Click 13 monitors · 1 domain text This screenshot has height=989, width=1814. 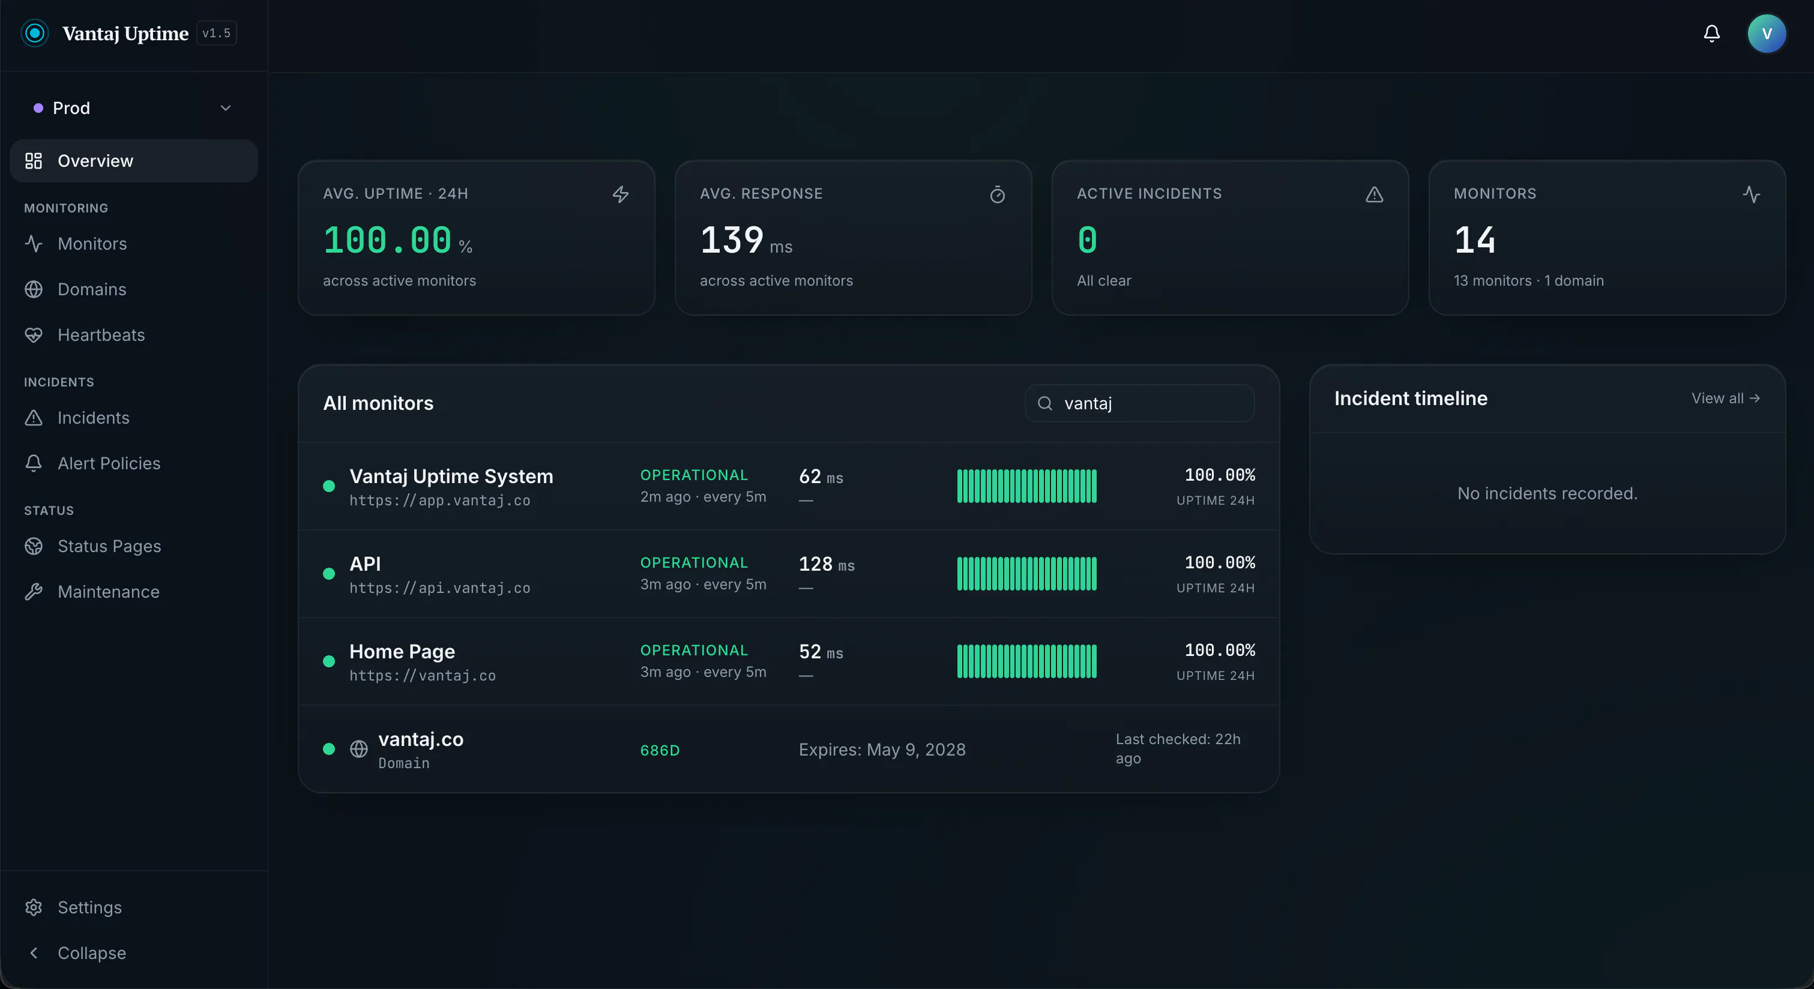coord(1528,281)
